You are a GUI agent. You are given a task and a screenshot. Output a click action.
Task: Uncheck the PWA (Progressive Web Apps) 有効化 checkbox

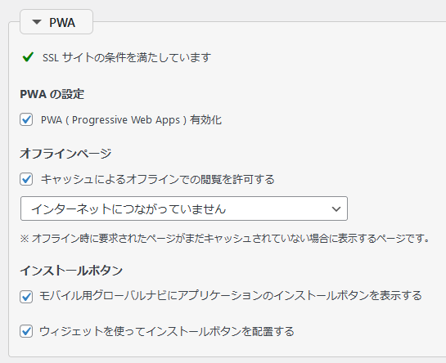(x=26, y=119)
